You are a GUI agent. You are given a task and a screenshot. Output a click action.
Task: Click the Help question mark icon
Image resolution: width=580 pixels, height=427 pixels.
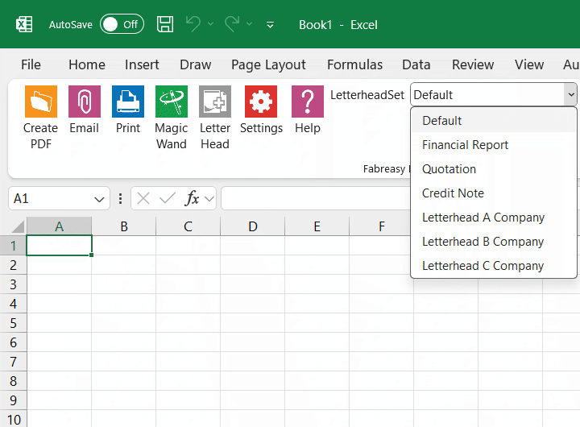[x=307, y=102]
